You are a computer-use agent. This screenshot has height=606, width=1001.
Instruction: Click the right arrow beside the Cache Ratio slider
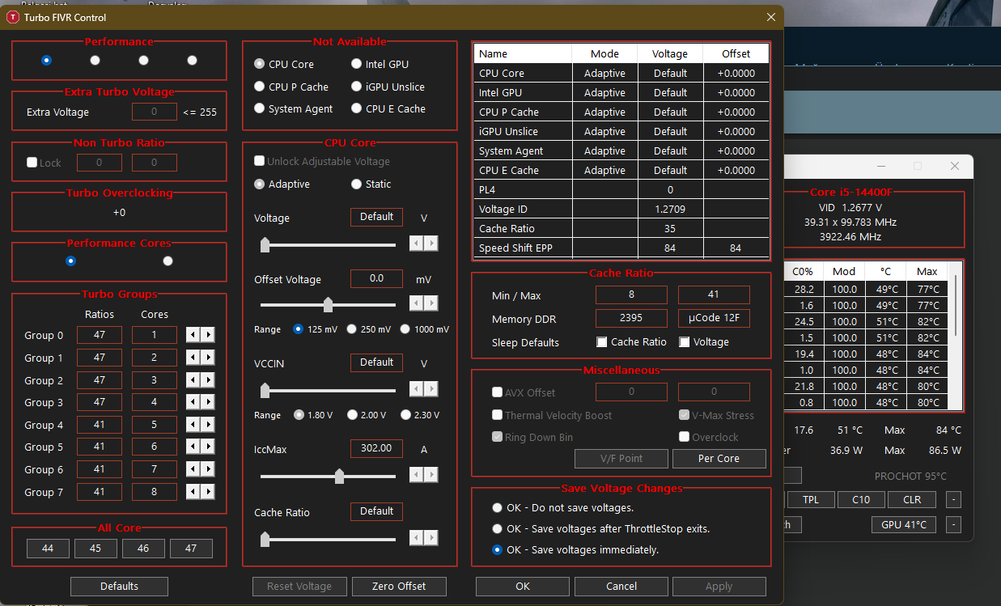tap(431, 538)
